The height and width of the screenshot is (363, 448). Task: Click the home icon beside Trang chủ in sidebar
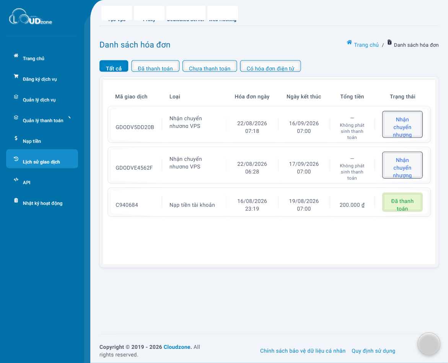coord(16,56)
